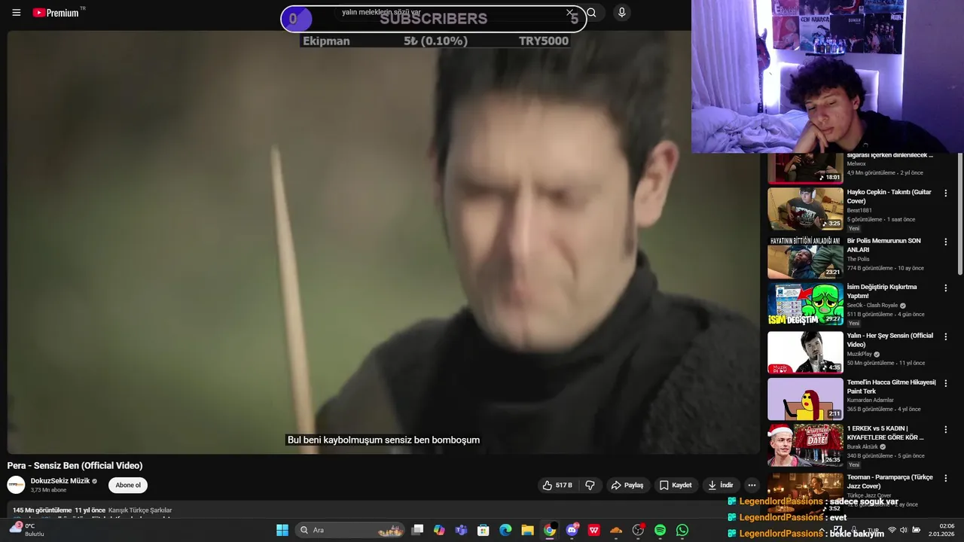This screenshot has width=964, height=542.
Task: Like the video with thumbs up 517 B
Action: 557,486
